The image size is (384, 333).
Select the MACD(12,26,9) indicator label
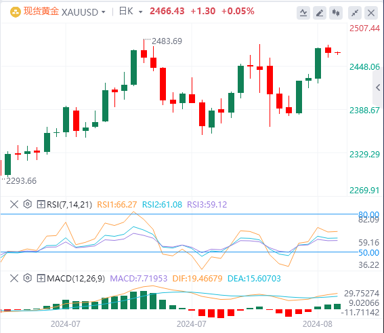tap(76, 279)
